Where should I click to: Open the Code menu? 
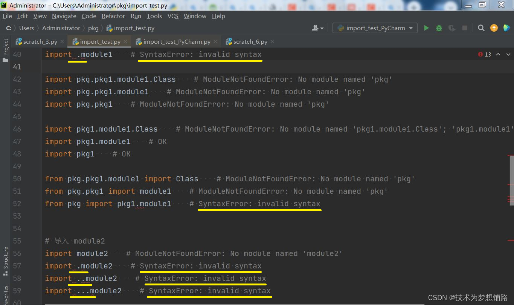point(89,16)
